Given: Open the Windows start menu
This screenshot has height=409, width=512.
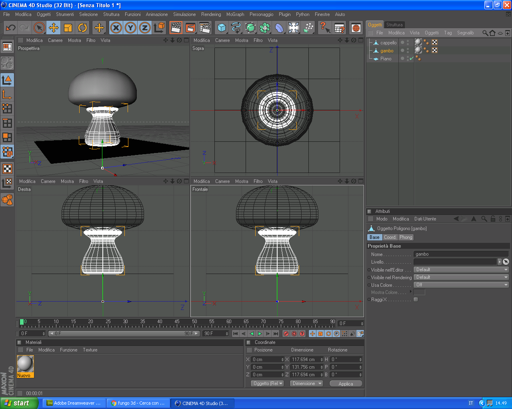Looking at the screenshot, I should (x=19, y=403).
